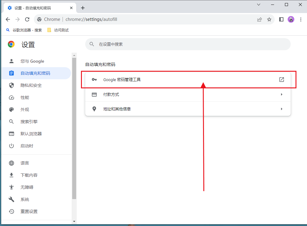The image size is (307, 226).
Task: Click the download icon beside 下载内容
Action: pos(11,175)
